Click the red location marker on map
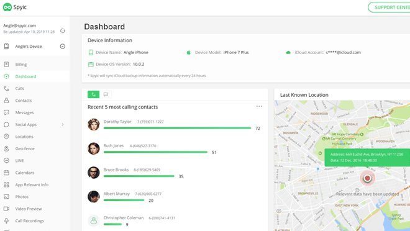 (x=367, y=178)
